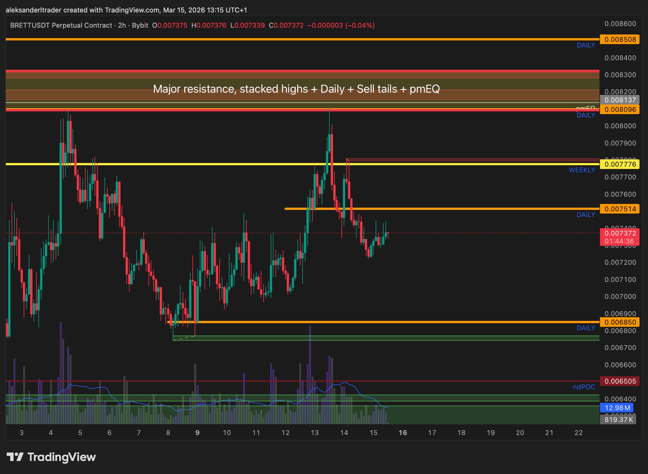
Task: Click the BRETTUSDT Perpetual Contract title
Action: click(x=61, y=25)
